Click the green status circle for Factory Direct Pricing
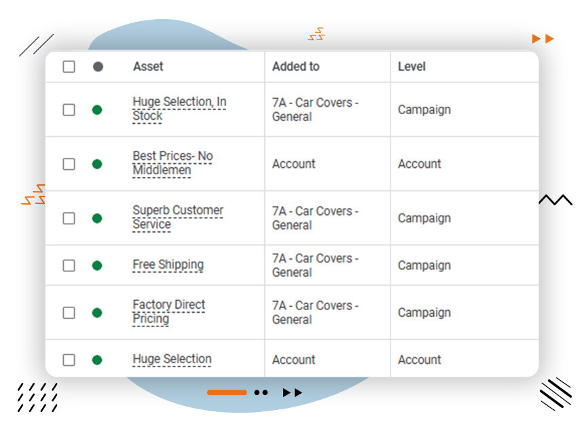This screenshot has width=584, height=427. tap(97, 313)
